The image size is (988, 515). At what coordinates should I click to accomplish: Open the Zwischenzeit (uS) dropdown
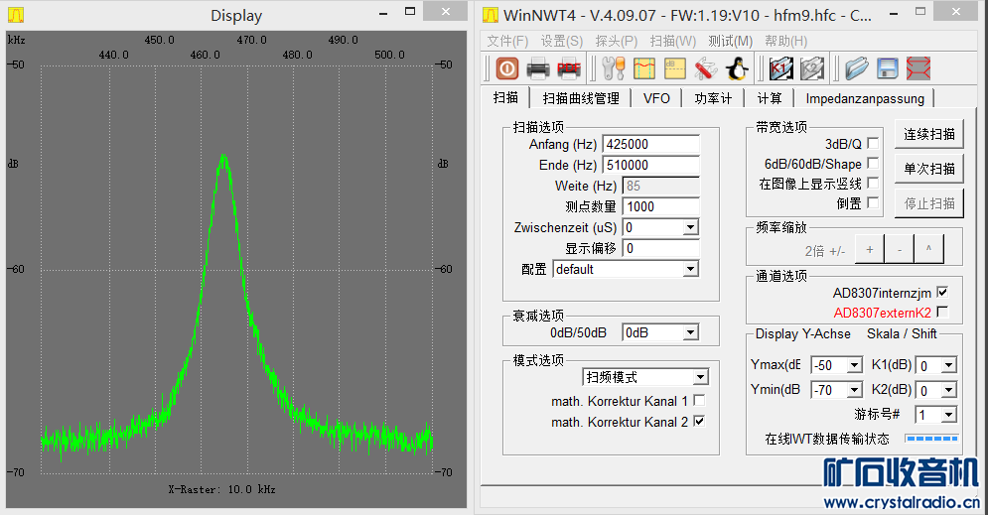click(x=690, y=227)
